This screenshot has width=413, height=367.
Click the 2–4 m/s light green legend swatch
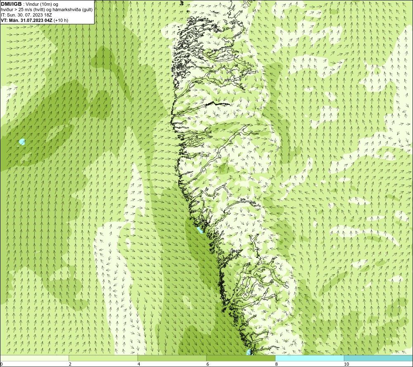pyautogui.click(x=103, y=358)
